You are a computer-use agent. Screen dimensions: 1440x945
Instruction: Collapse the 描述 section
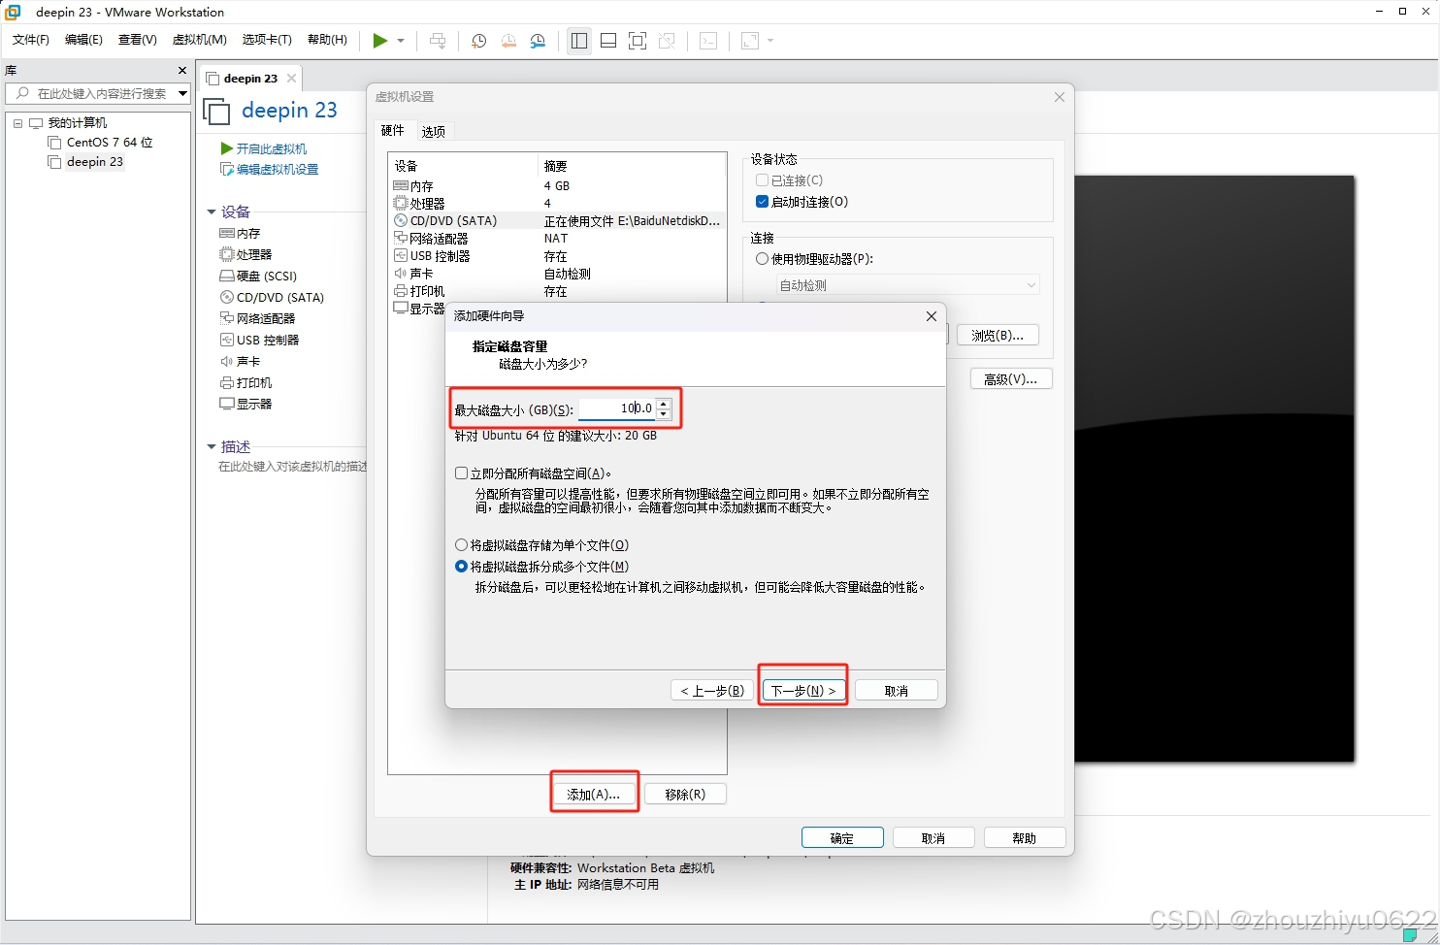coord(212,446)
